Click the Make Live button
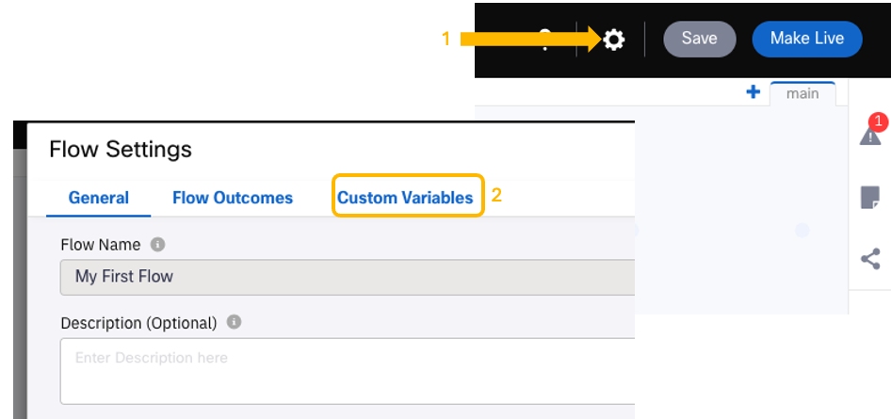The width and height of the screenshot is (891, 419). click(x=807, y=39)
